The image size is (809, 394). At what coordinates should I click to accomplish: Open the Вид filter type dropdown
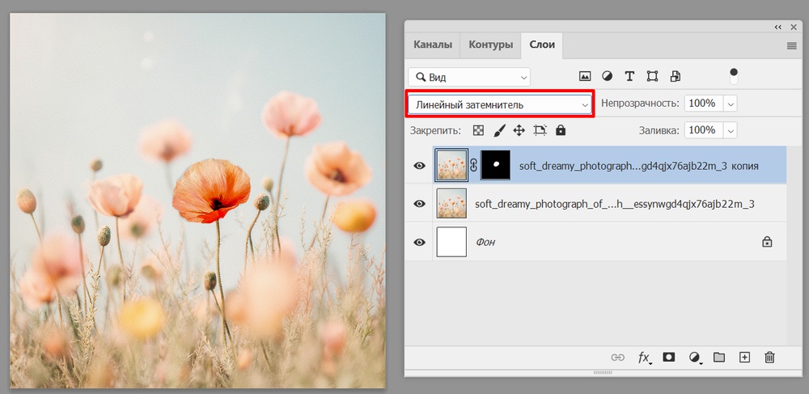(x=469, y=77)
